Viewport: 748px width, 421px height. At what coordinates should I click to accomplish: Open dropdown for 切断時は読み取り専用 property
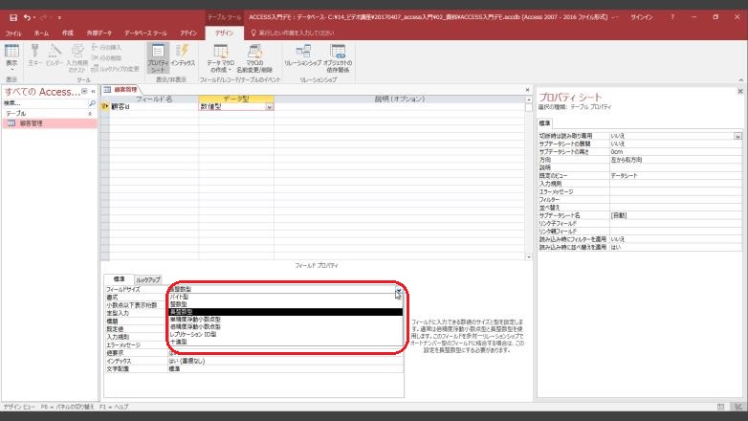pos(737,136)
